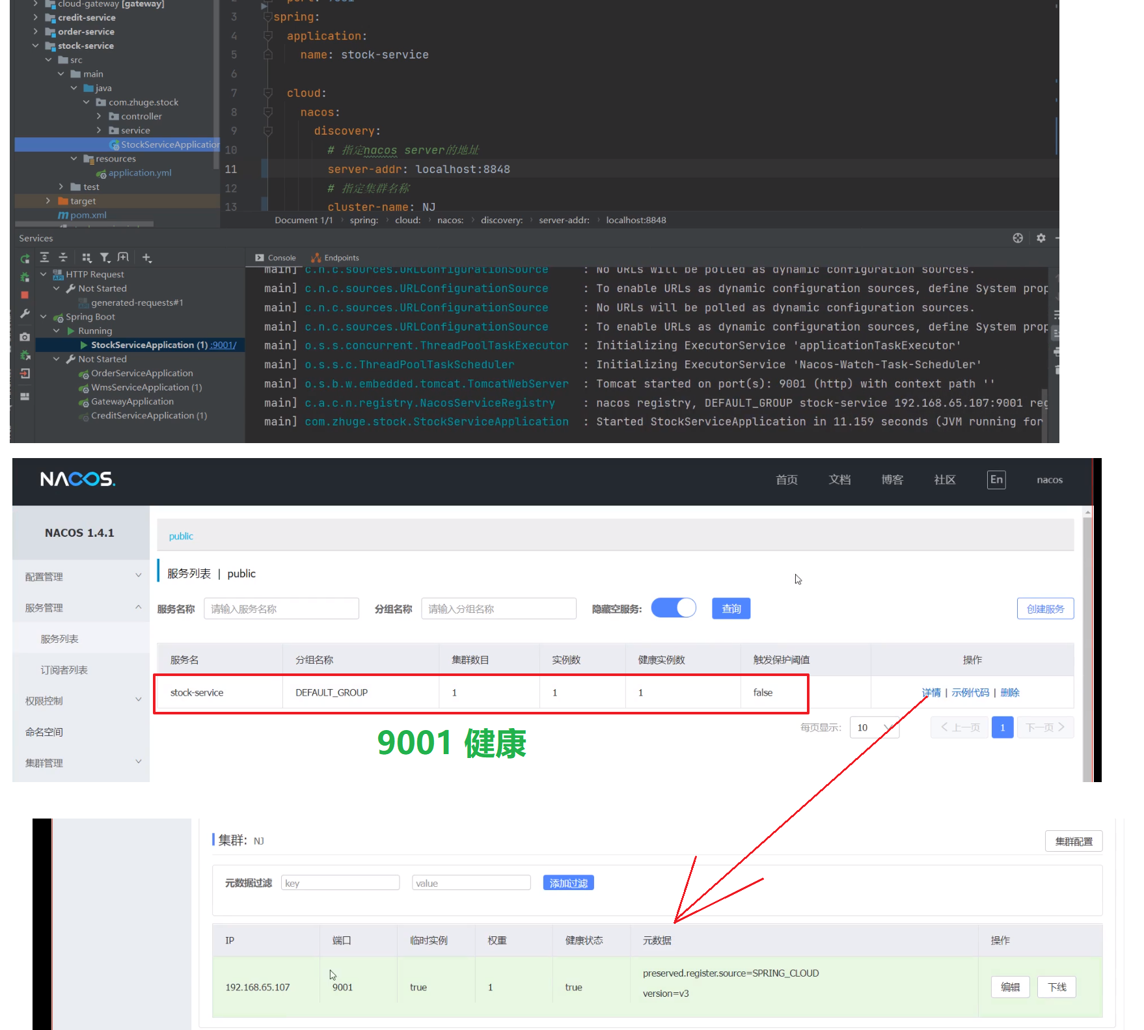The image size is (1144, 1030).
Task: Open 详情 link for stock-service
Action: pos(931,692)
